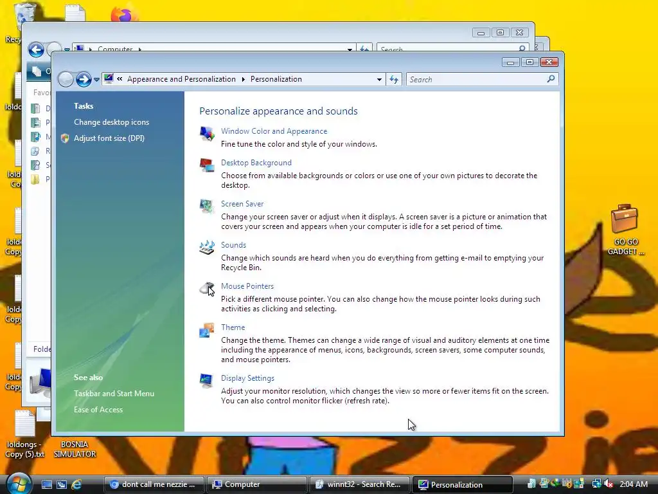Click the control panel icon in address bar
The height and width of the screenshot is (494, 658).
[x=109, y=78]
